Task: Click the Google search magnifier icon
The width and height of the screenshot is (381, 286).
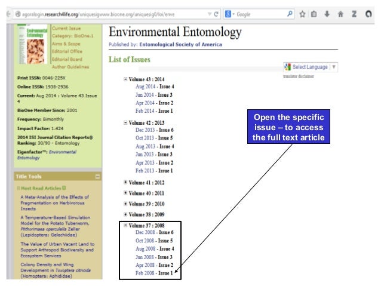Action: 290,14
